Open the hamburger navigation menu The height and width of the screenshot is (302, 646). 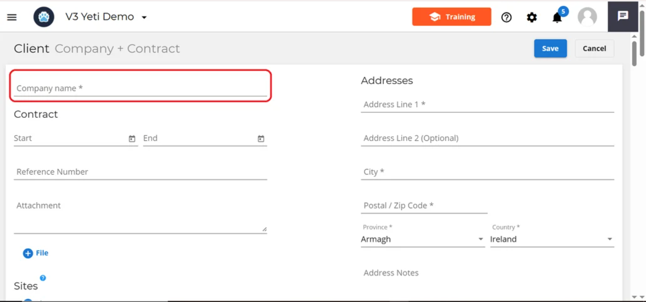(x=12, y=17)
